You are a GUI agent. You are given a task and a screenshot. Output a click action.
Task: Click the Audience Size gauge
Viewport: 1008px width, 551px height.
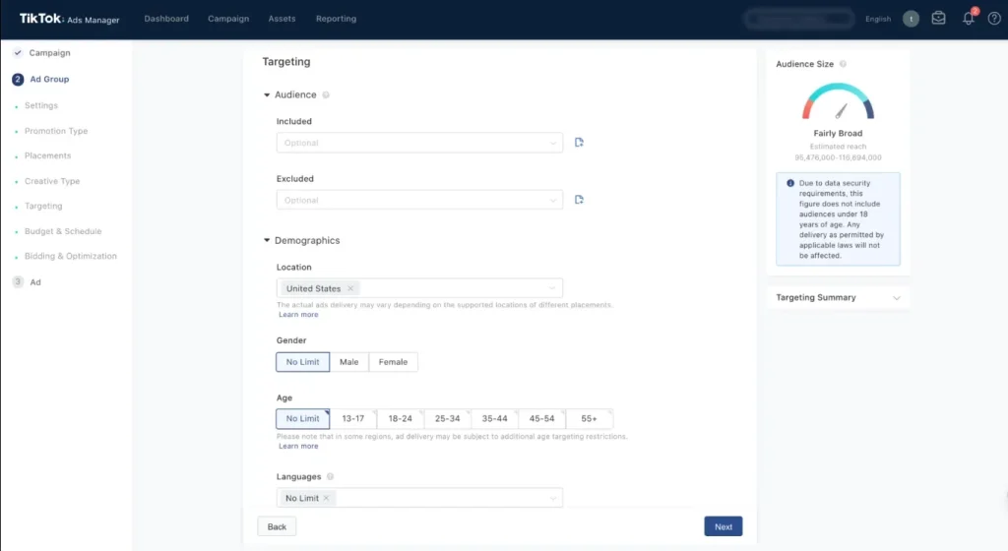tap(838, 101)
